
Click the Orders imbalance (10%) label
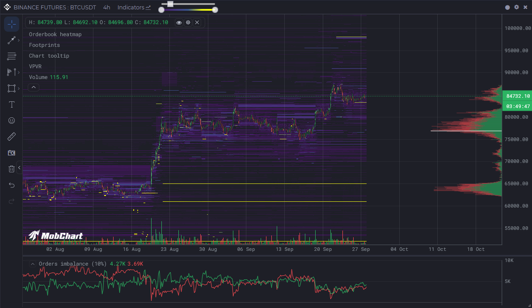[x=72, y=264]
